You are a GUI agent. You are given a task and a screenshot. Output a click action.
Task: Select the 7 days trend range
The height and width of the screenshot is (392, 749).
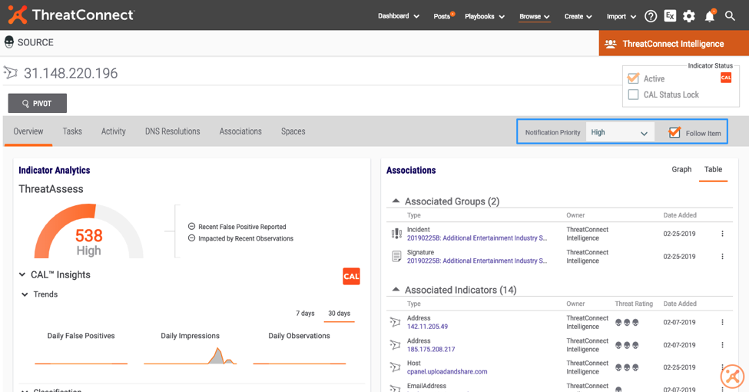coord(305,314)
